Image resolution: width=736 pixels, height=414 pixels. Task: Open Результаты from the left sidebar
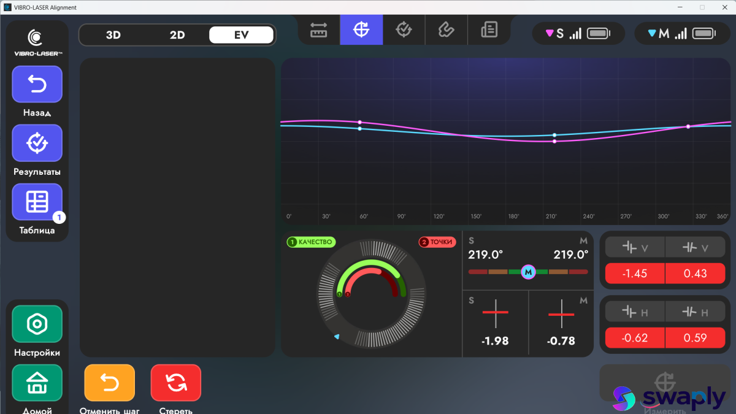pyautogui.click(x=37, y=143)
